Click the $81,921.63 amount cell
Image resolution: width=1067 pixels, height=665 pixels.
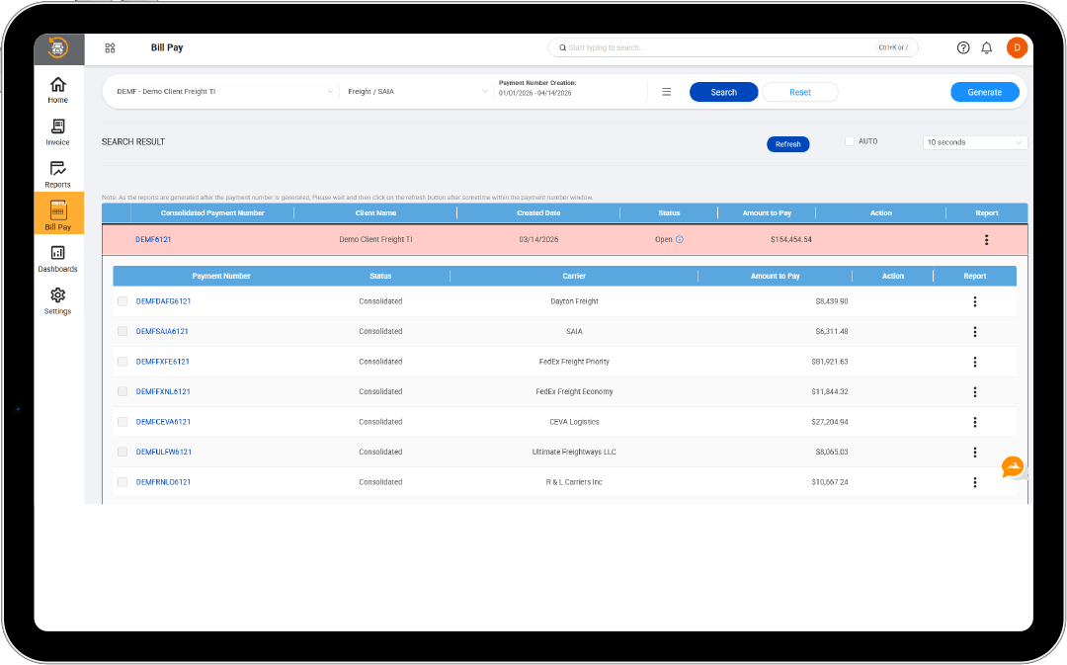830,362
